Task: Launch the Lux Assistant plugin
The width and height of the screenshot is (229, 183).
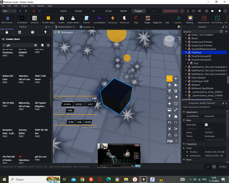Action: pos(99,20)
